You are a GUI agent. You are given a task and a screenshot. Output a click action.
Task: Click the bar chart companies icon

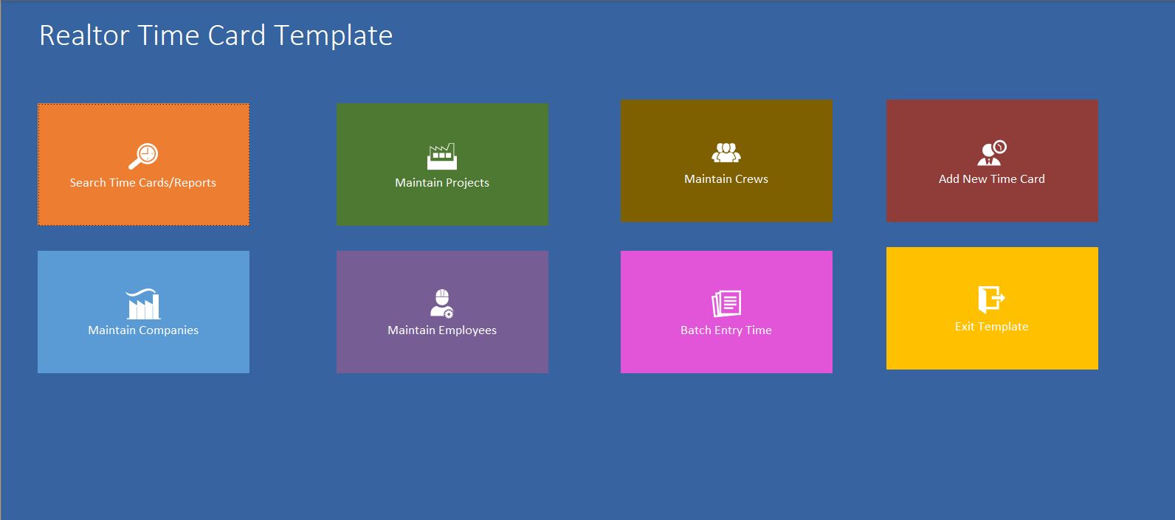[x=143, y=304]
